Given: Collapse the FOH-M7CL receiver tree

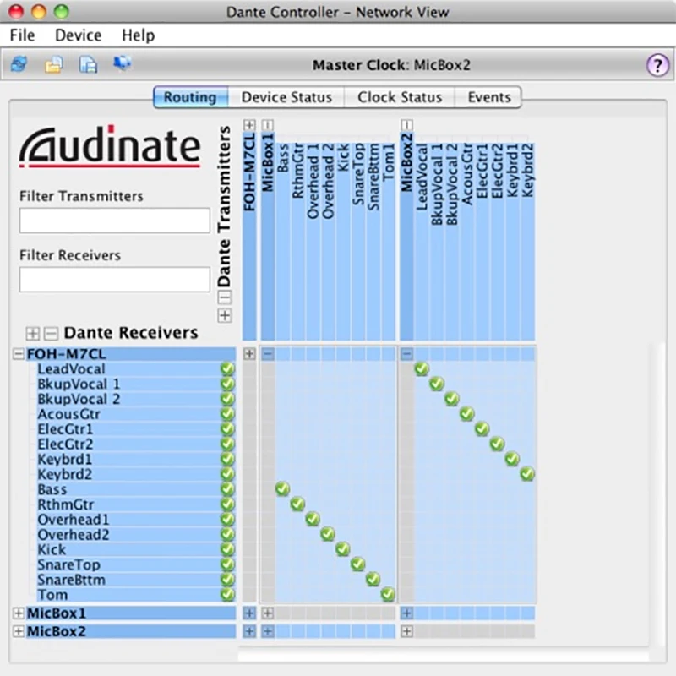Looking at the screenshot, I should click(18, 354).
